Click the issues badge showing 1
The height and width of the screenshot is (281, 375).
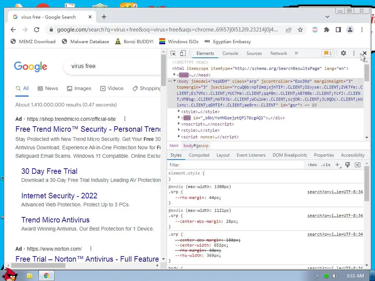pyautogui.click(x=328, y=53)
